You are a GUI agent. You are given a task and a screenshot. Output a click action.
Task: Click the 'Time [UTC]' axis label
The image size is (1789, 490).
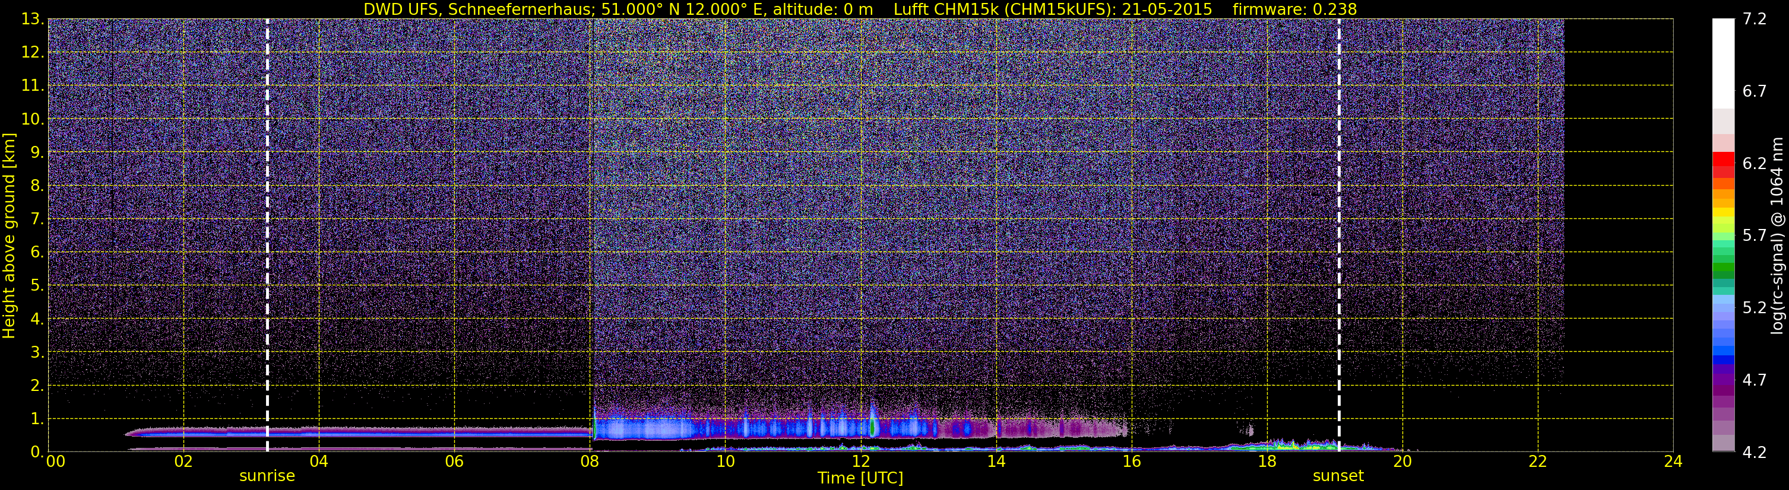tap(860, 478)
